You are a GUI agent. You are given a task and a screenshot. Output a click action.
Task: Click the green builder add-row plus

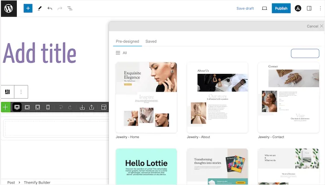coord(6,107)
